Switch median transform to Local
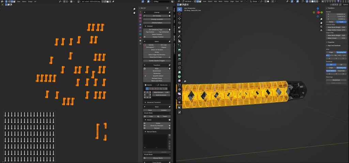This screenshot has height=163, width=349. (341, 22)
